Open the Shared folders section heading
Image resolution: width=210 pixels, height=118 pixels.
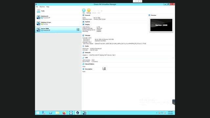pyautogui.click(x=90, y=64)
